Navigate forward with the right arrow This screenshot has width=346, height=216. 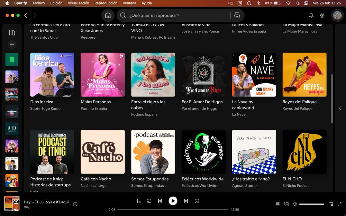click(35, 16)
